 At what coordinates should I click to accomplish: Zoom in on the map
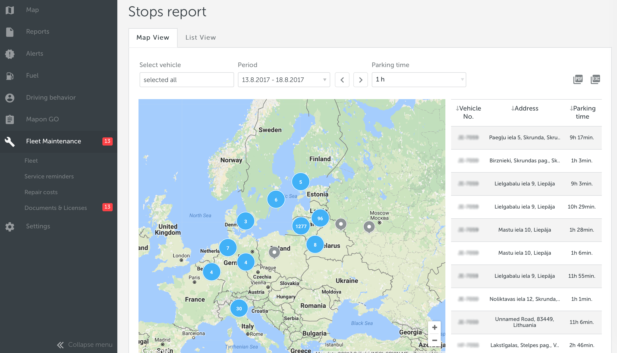pyautogui.click(x=435, y=327)
